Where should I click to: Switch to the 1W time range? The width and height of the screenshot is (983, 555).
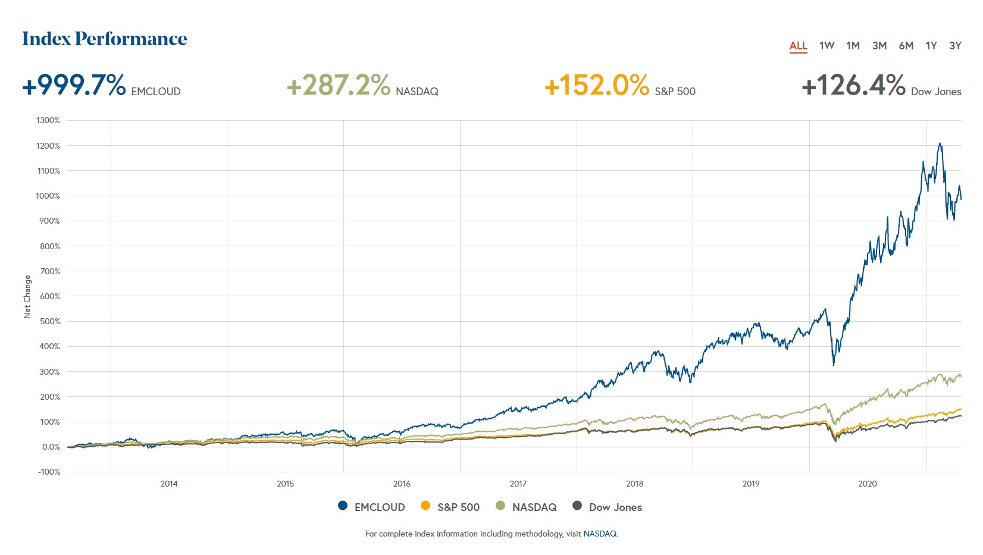point(827,45)
